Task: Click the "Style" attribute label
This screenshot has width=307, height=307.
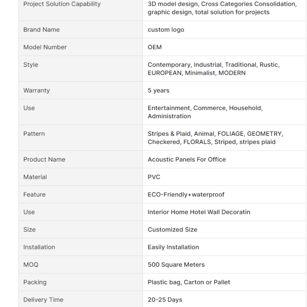Action: pos(31,65)
